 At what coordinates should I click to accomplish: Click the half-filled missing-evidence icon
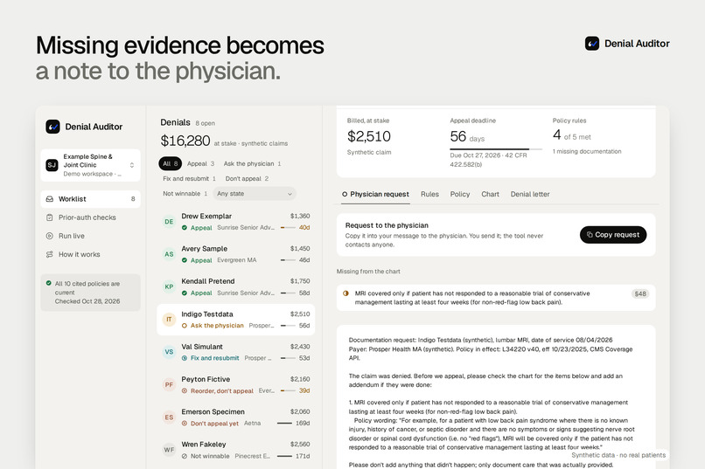coord(346,293)
